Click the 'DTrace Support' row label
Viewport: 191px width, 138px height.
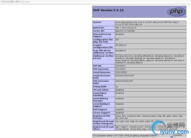(x=102, y=113)
